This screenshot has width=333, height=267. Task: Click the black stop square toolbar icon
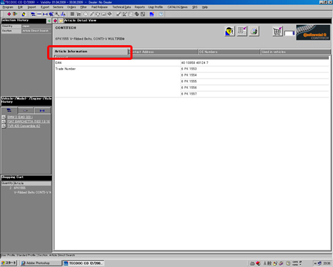[72, 14]
